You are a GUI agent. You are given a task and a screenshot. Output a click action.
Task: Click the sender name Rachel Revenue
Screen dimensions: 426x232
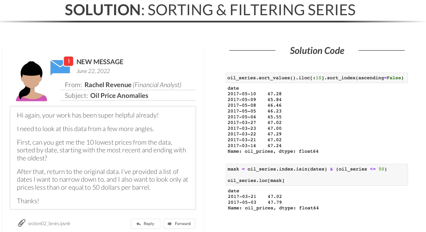tap(108, 85)
